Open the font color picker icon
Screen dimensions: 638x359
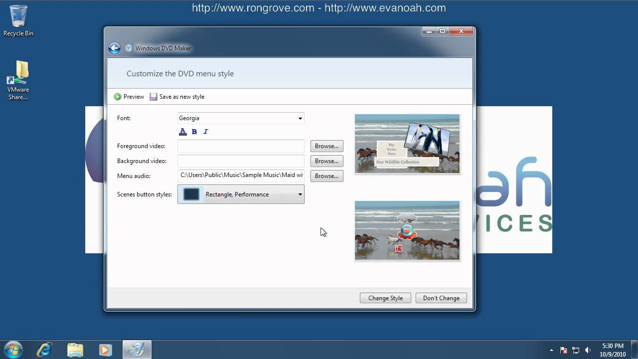[183, 132]
